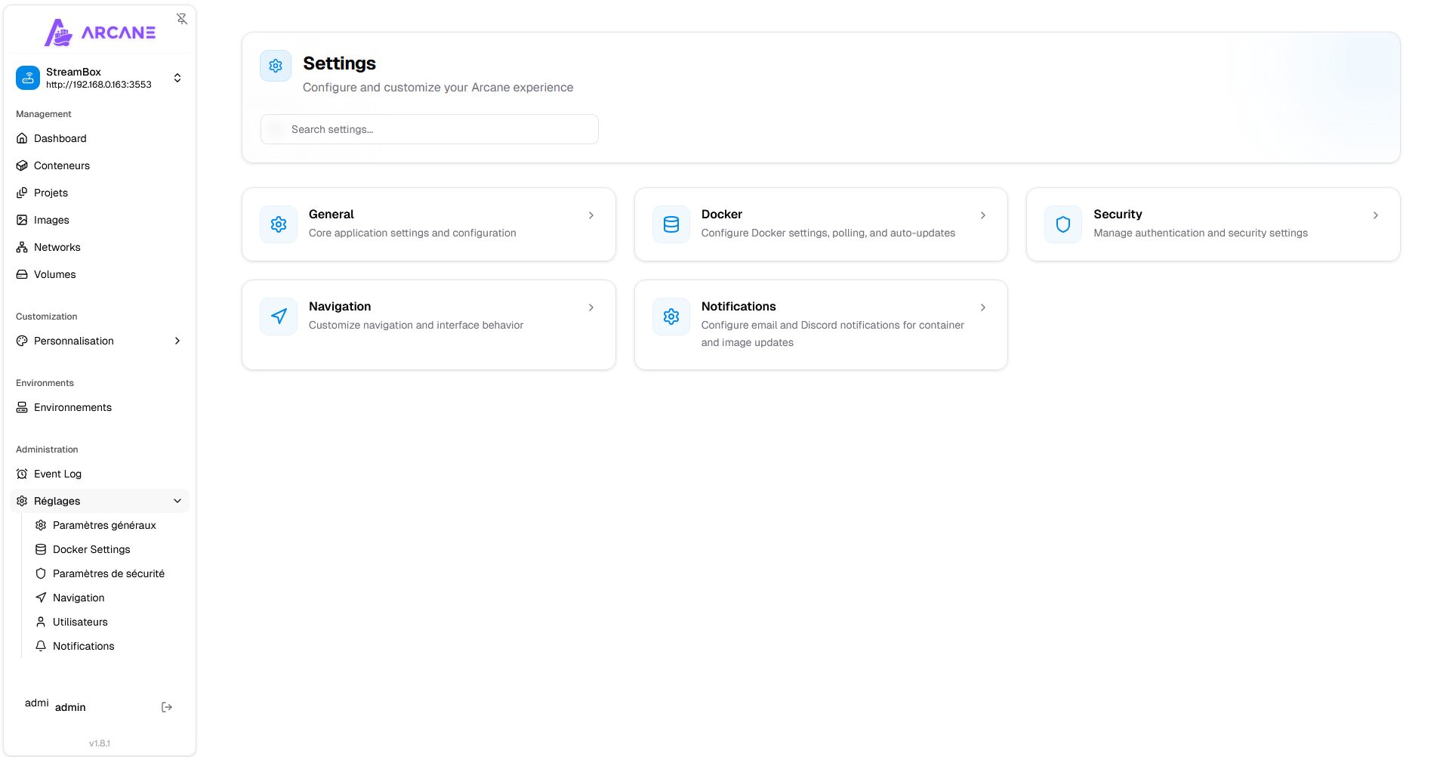Viewport: 1437px width, 757px height.
Task: Collapse the Réglages section
Action: coord(177,501)
